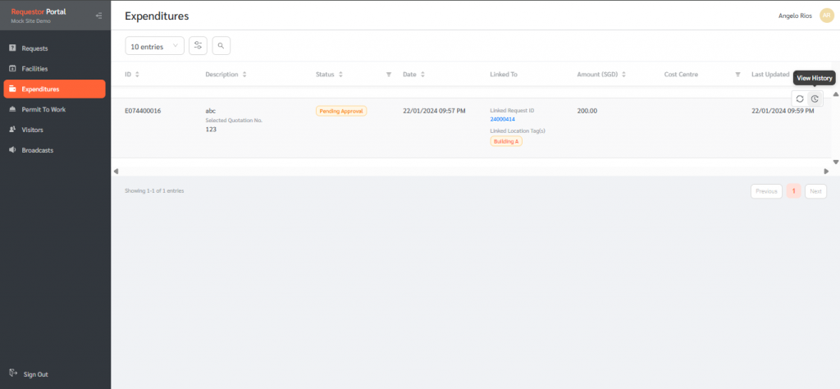This screenshot has height=389, width=840.
Task: Click the search magnifier icon
Action: pyautogui.click(x=221, y=46)
